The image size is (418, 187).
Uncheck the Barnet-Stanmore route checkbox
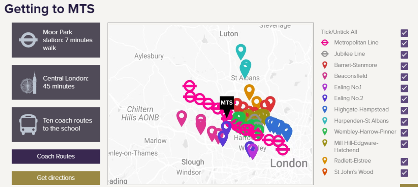tap(404, 66)
